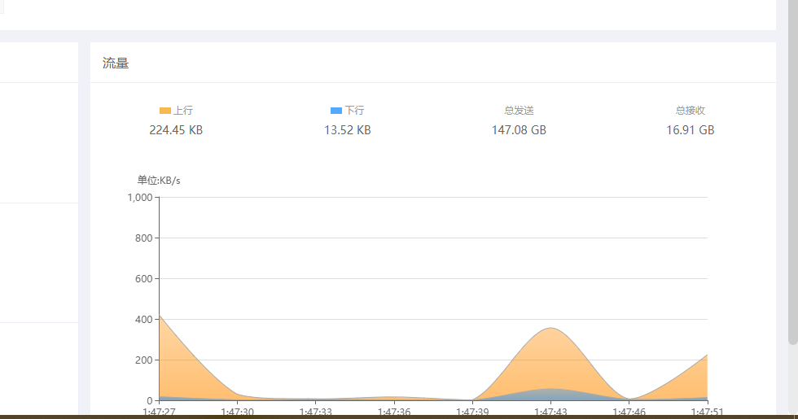The height and width of the screenshot is (419, 798).
Task: Click the 1:47:36 time axis label
Action: [x=393, y=412]
